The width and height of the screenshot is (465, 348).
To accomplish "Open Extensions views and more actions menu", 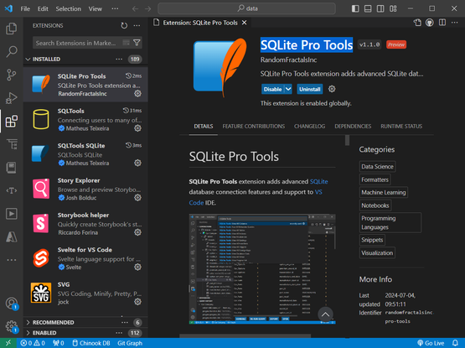I will coord(137,25).
